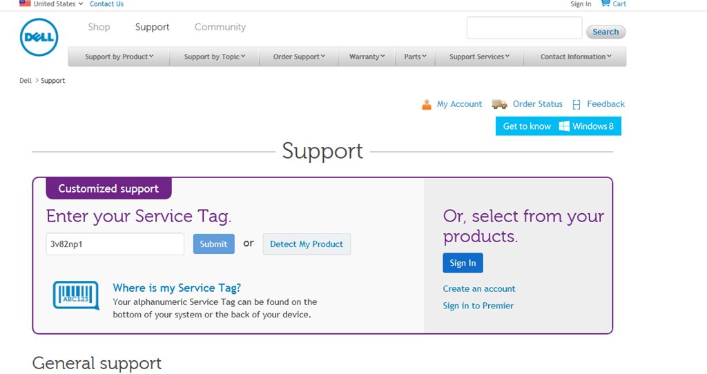The image size is (707, 374).
Task: Click into the site search field
Action: [x=525, y=28]
